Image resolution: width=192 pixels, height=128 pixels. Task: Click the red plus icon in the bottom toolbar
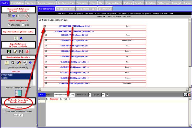[189, 95]
